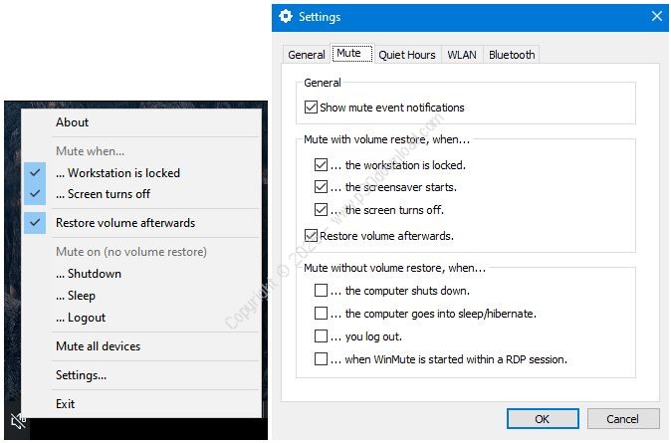The width and height of the screenshot is (671, 443).
Task: Disable mute when the screen turns off
Action: [321, 210]
